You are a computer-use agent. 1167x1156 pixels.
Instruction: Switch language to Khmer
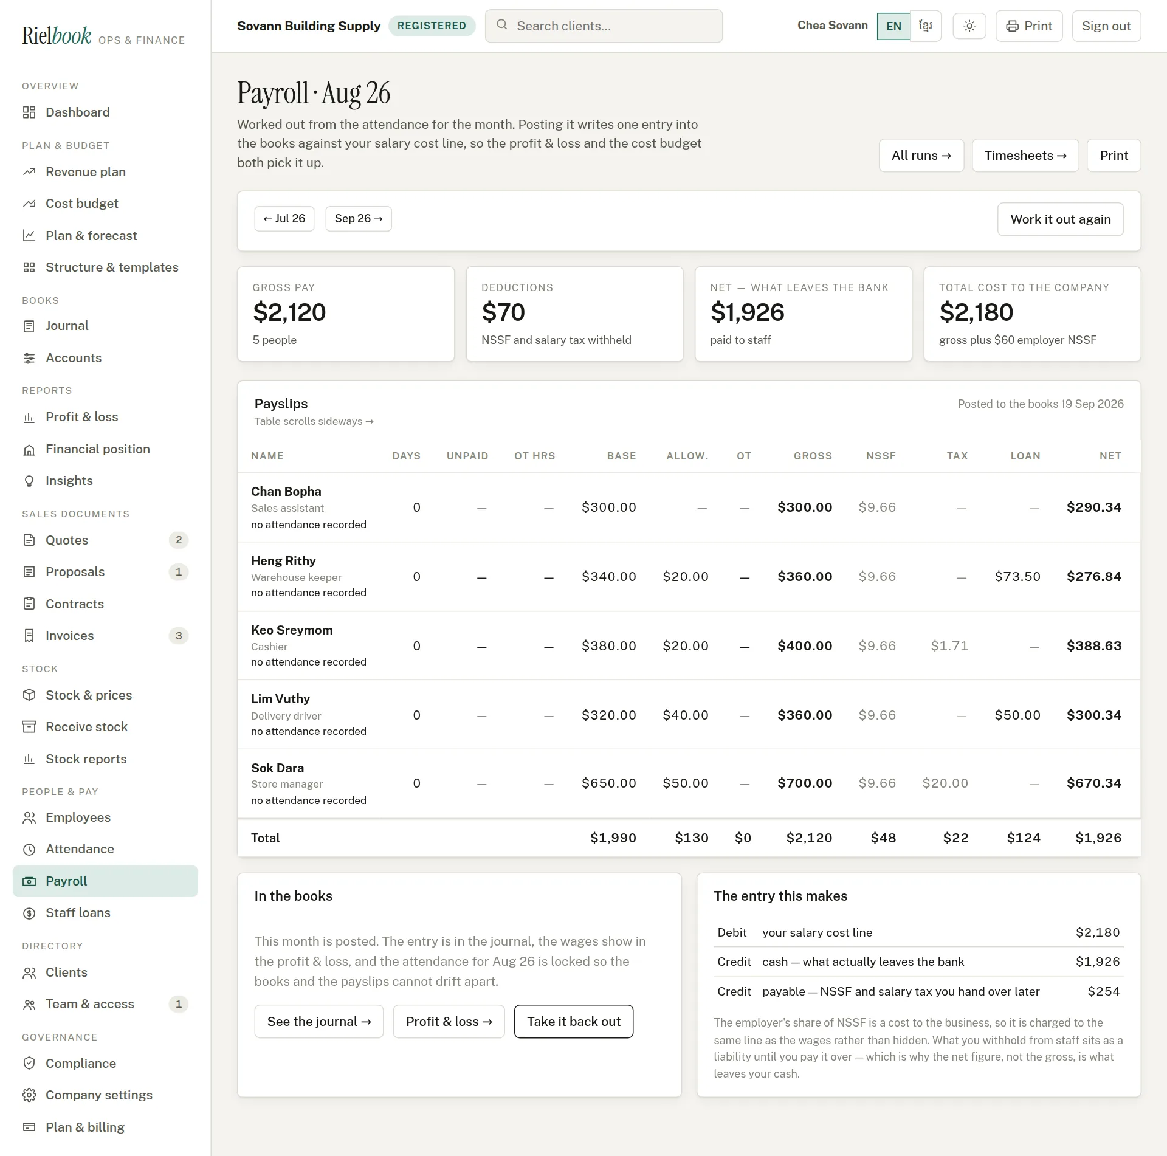click(x=926, y=26)
